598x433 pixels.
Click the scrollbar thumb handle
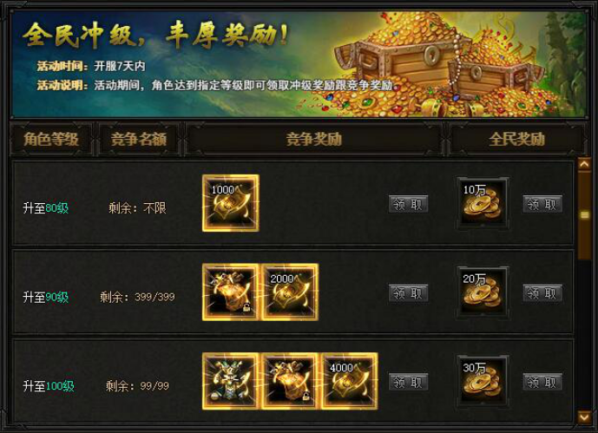click(x=584, y=215)
